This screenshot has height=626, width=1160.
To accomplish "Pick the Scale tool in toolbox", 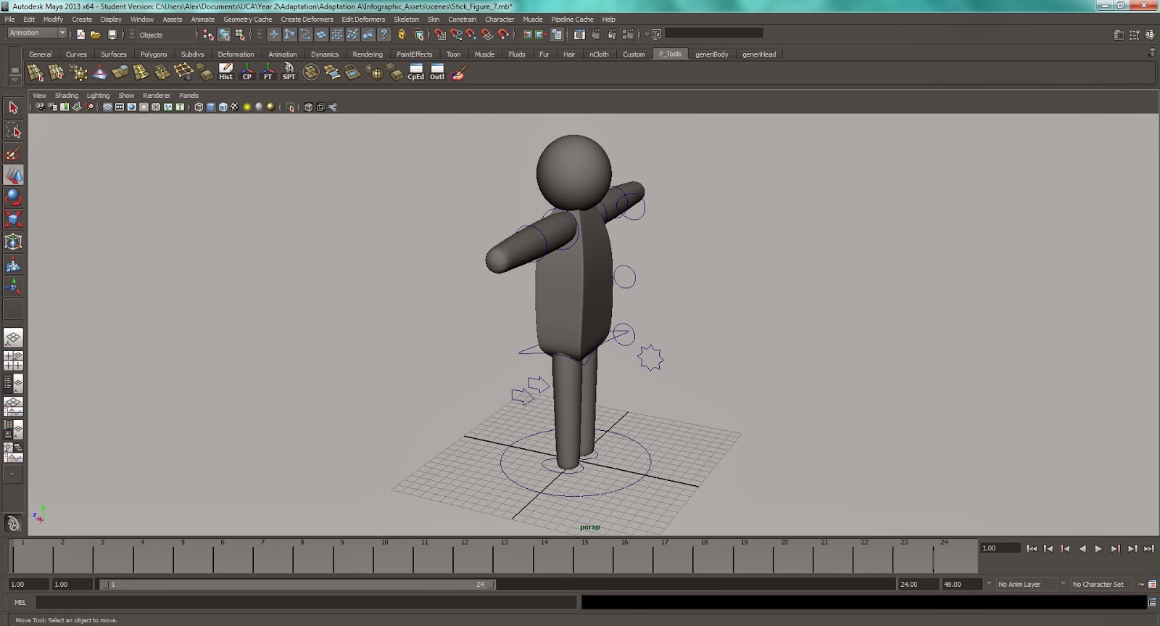I will tap(13, 219).
